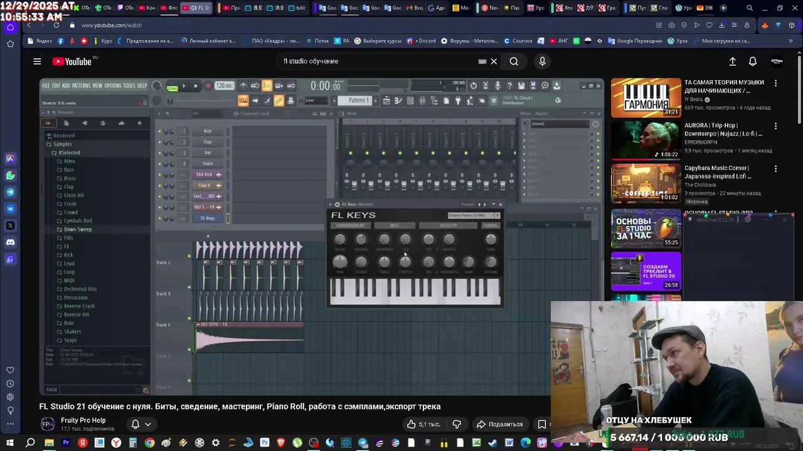Screen dimensions: 803x451
Task: Open WhatsApp in the browser sidebar
Action: [x=10, y=175]
